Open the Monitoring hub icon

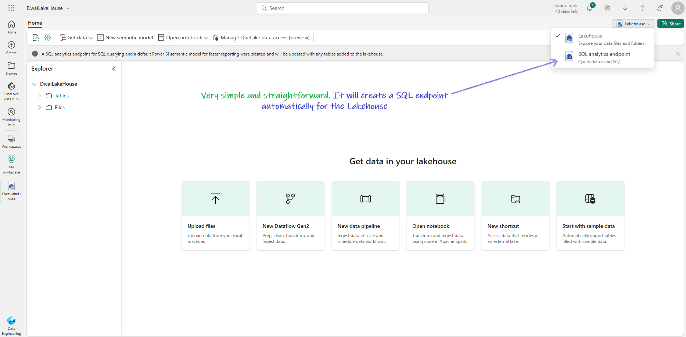(x=11, y=112)
